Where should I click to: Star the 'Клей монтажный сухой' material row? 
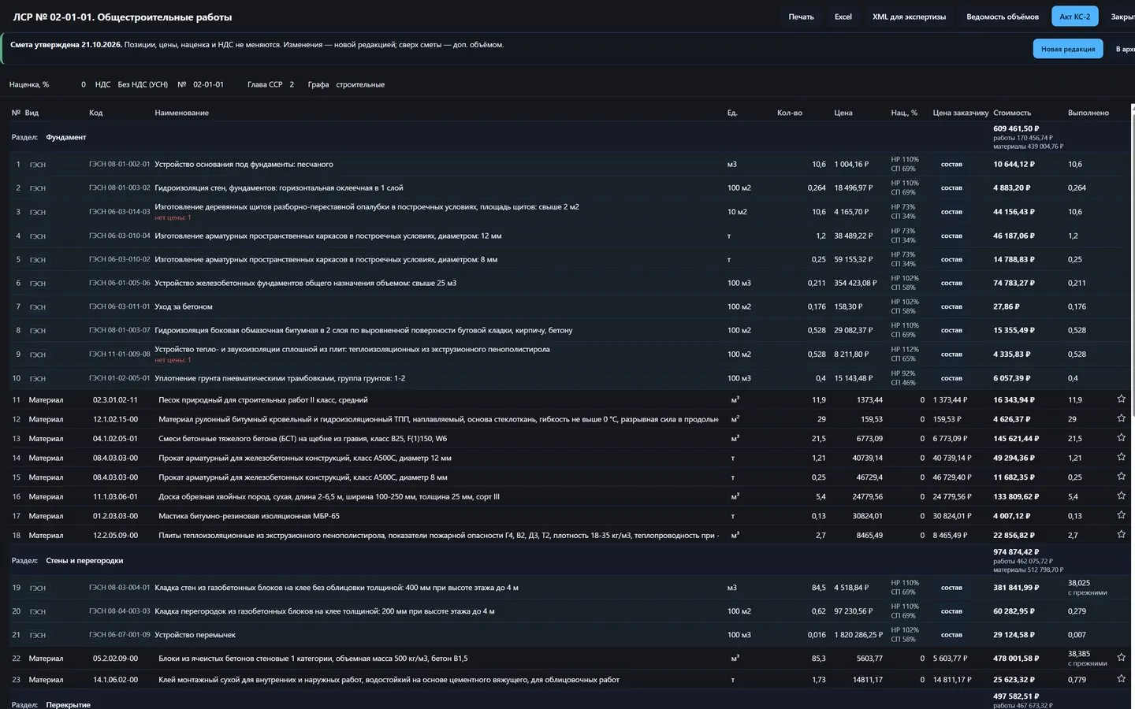[1121, 678]
